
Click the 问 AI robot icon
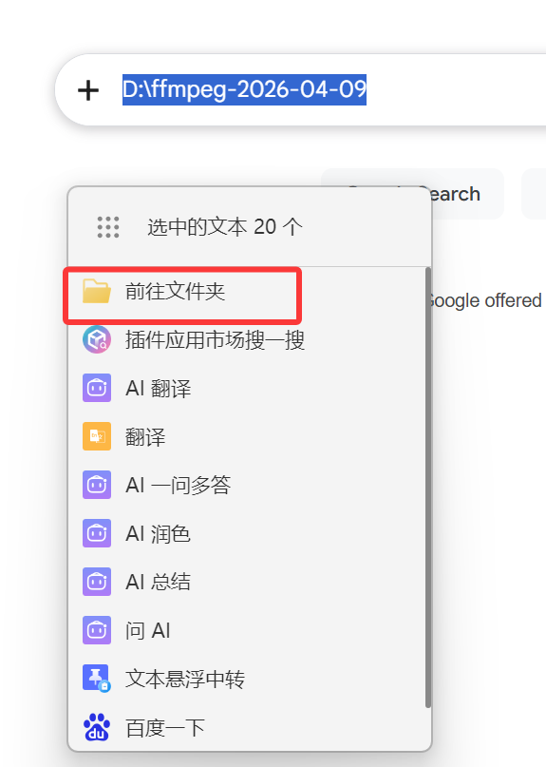point(97,630)
